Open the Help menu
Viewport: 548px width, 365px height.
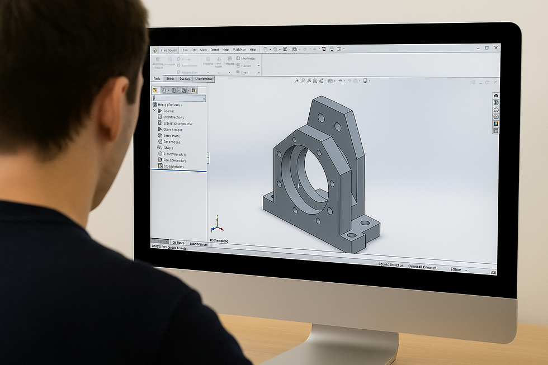[253, 50]
